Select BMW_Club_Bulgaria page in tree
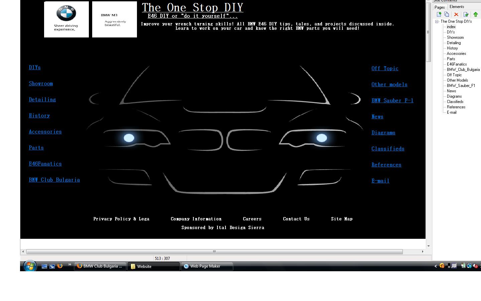The image size is (481, 301). [463, 70]
